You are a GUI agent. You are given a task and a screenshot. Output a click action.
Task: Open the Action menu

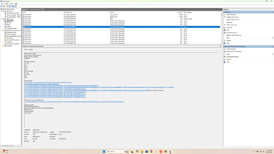tap(6, 4)
